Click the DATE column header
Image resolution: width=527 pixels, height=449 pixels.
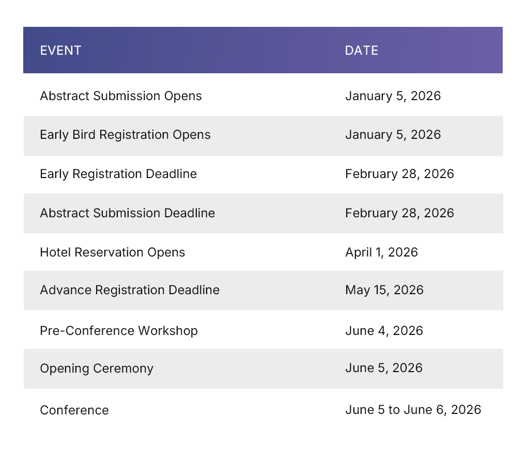pyautogui.click(x=361, y=50)
